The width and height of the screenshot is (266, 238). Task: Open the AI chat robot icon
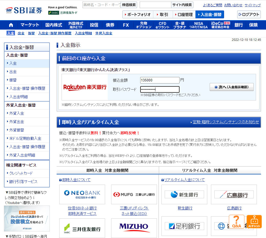254,222
